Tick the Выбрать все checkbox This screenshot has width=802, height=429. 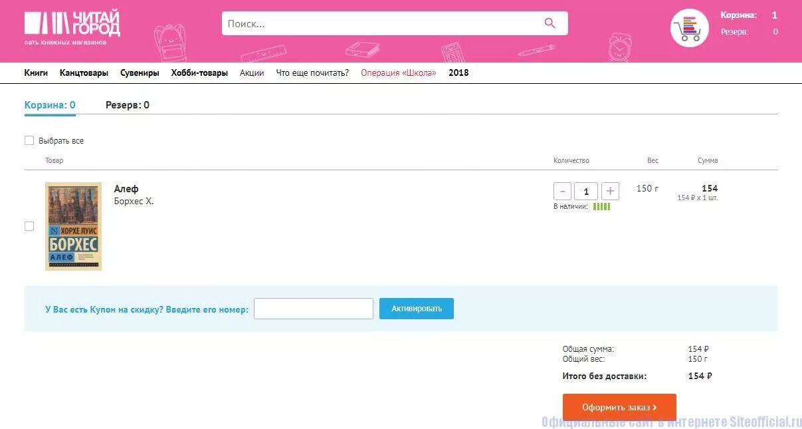[29, 140]
